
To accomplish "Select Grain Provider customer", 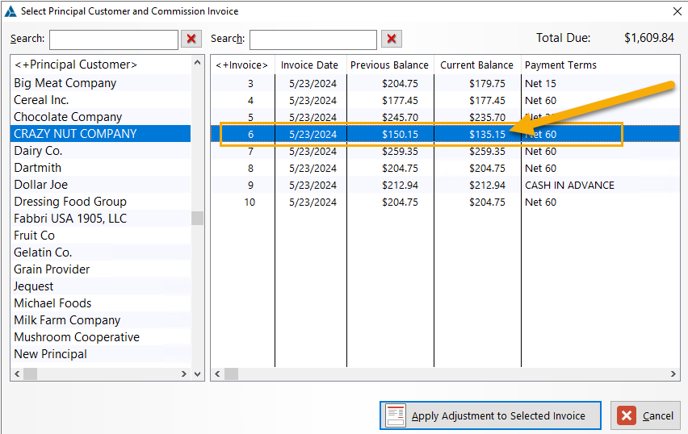I will 101,269.
